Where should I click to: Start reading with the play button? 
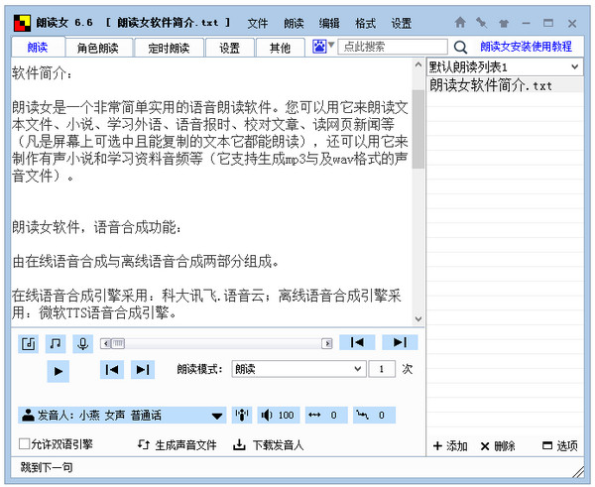[59, 371]
